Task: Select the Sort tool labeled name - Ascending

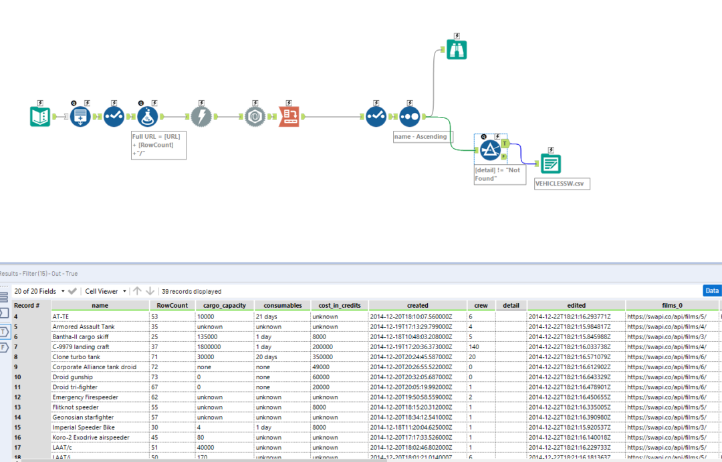Action: point(408,115)
